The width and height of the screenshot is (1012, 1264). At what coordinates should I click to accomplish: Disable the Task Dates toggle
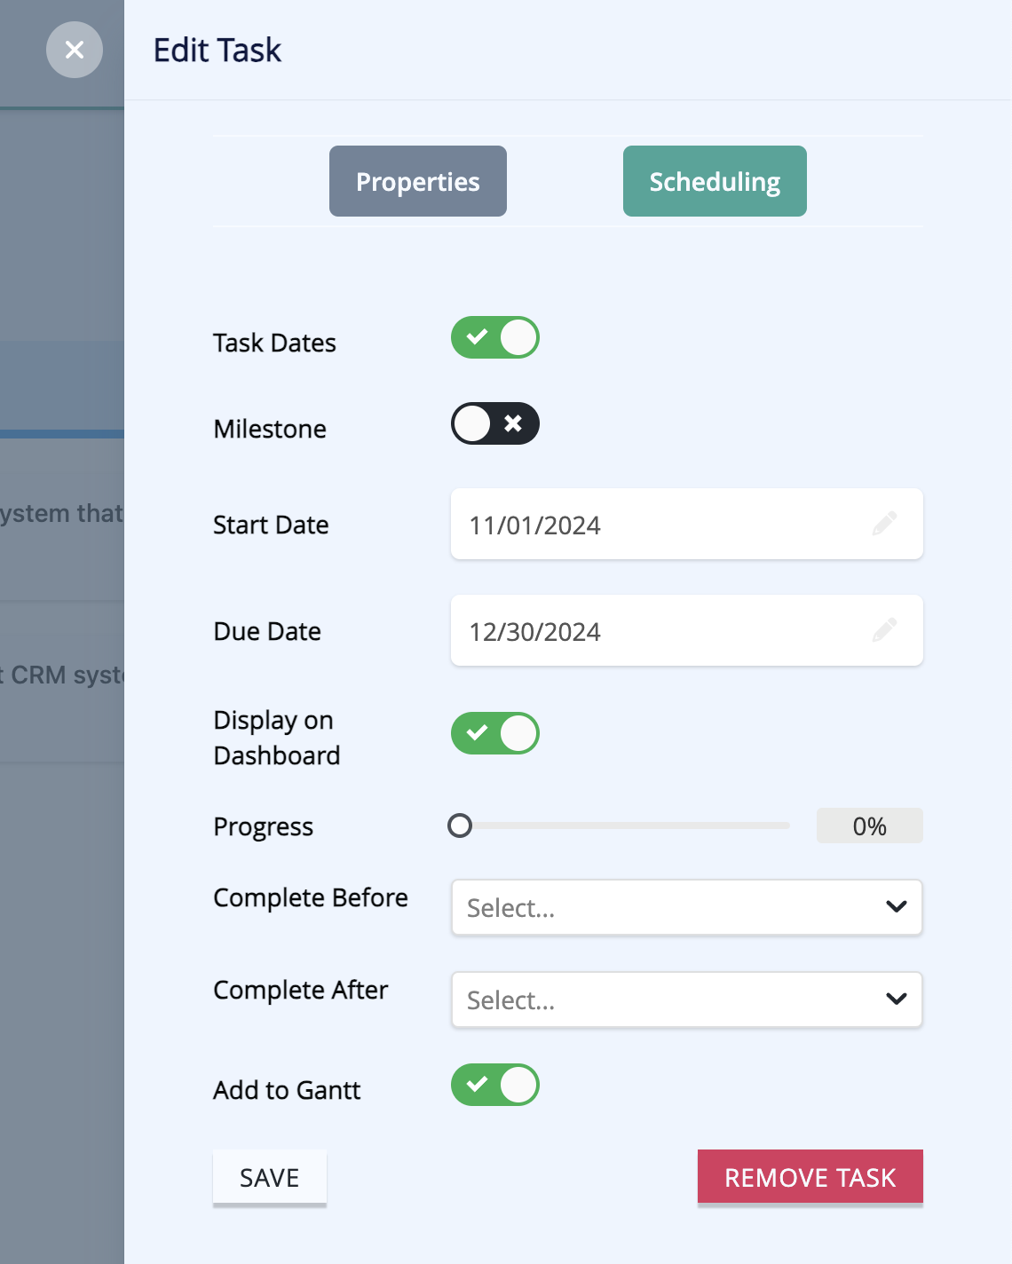495,337
